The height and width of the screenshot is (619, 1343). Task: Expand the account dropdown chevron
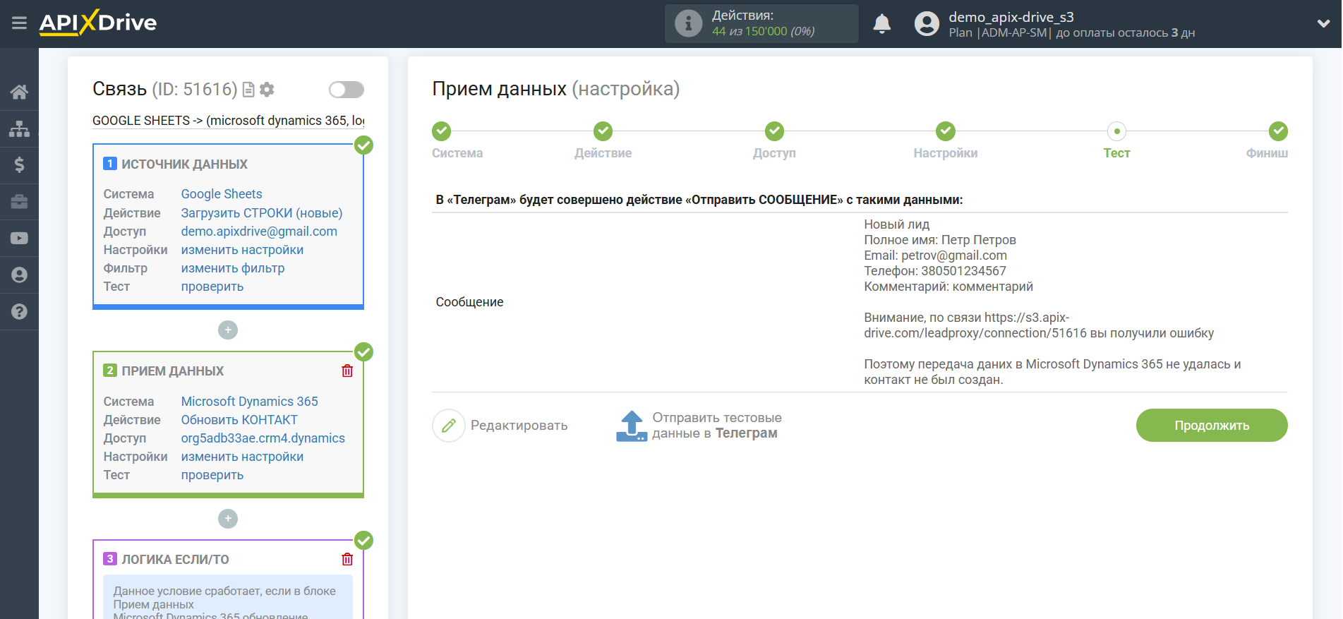(1323, 24)
